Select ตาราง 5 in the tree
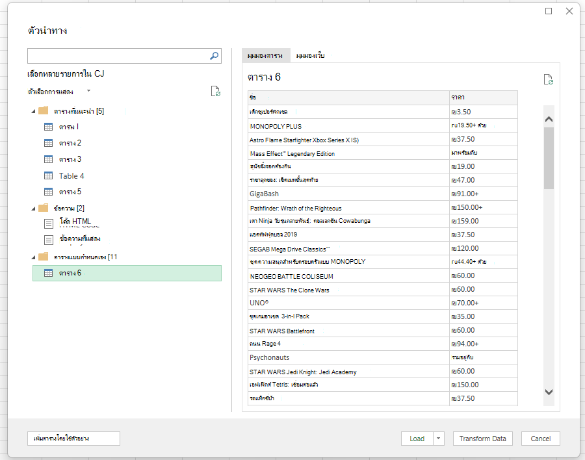 [70, 192]
